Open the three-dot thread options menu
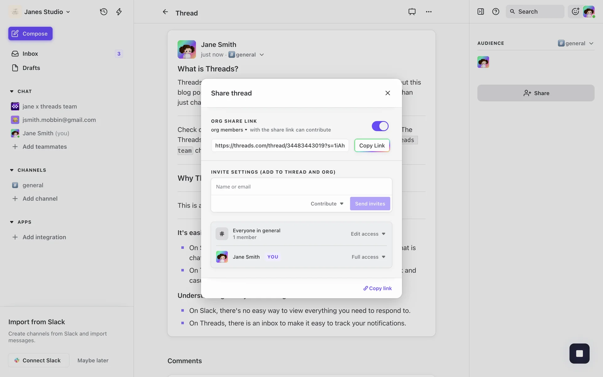Image resolution: width=603 pixels, height=377 pixels. point(429,12)
